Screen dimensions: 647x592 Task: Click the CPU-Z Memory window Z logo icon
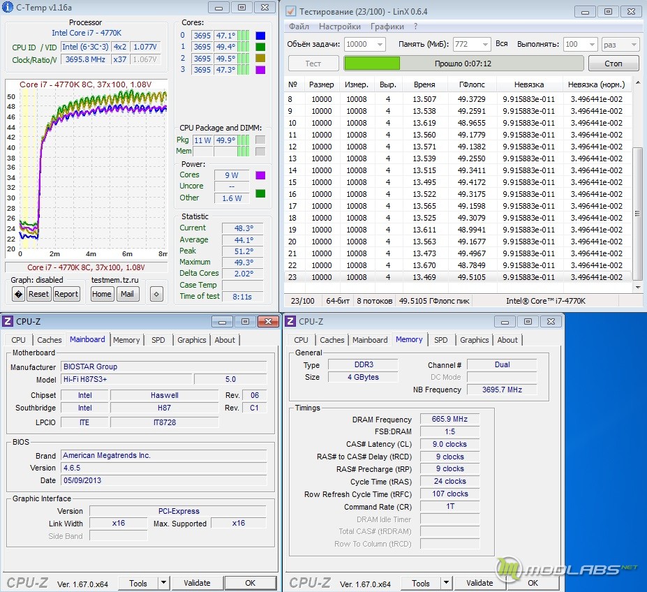pyautogui.click(x=290, y=321)
